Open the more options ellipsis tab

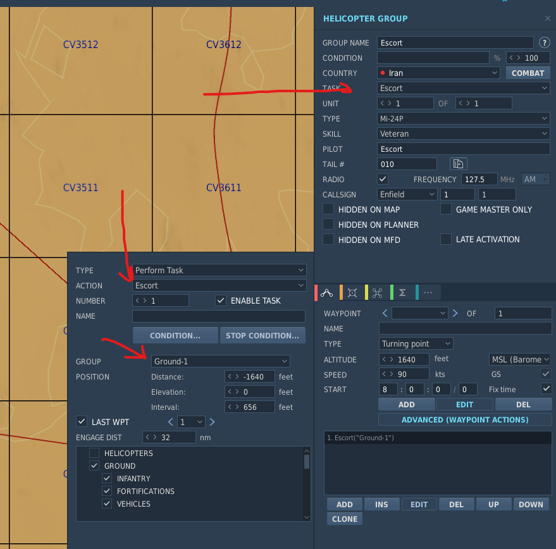[x=428, y=293]
